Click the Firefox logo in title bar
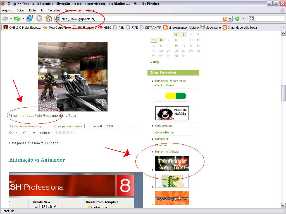 pos(3,3)
